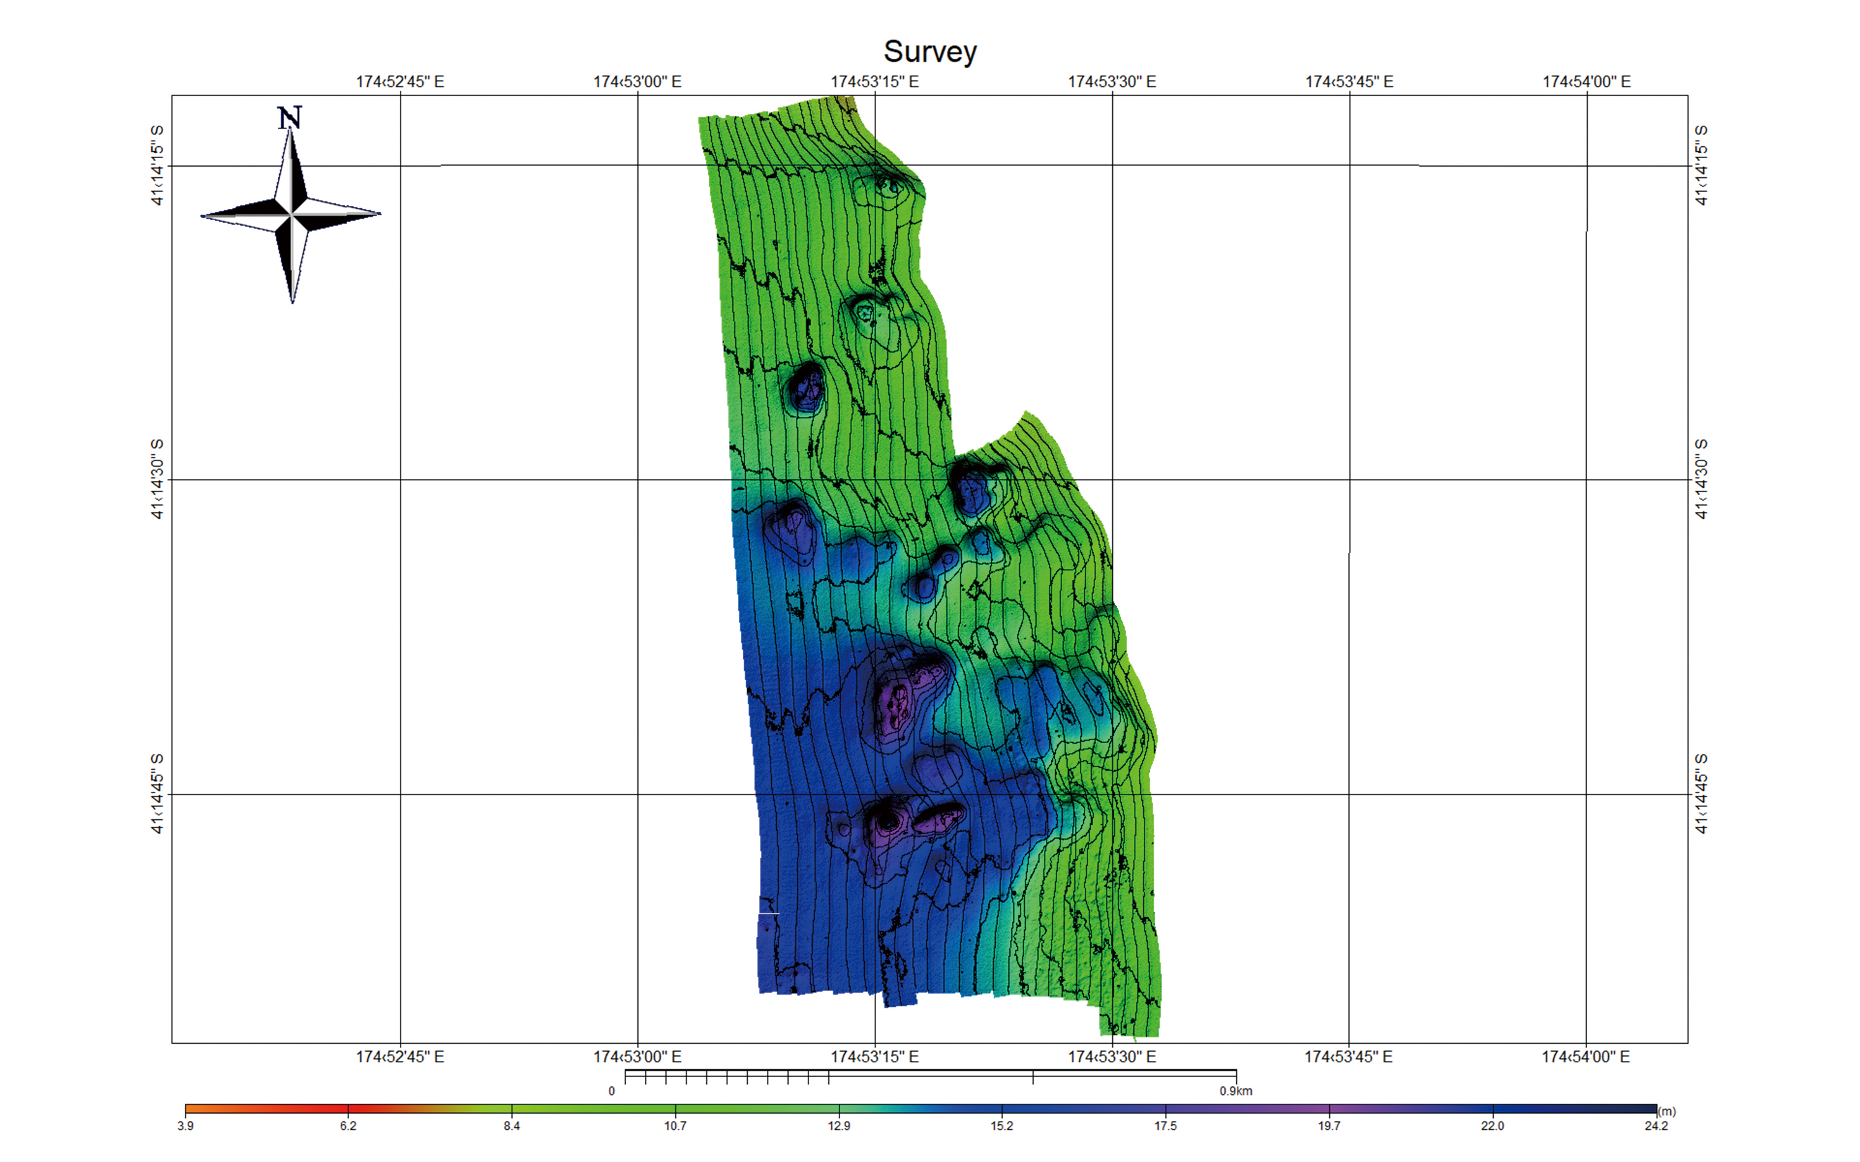This screenshot has height=1162, width=1860.
Task: Click the 0 label at scale bar start
Action: (x=612, y=1091)
